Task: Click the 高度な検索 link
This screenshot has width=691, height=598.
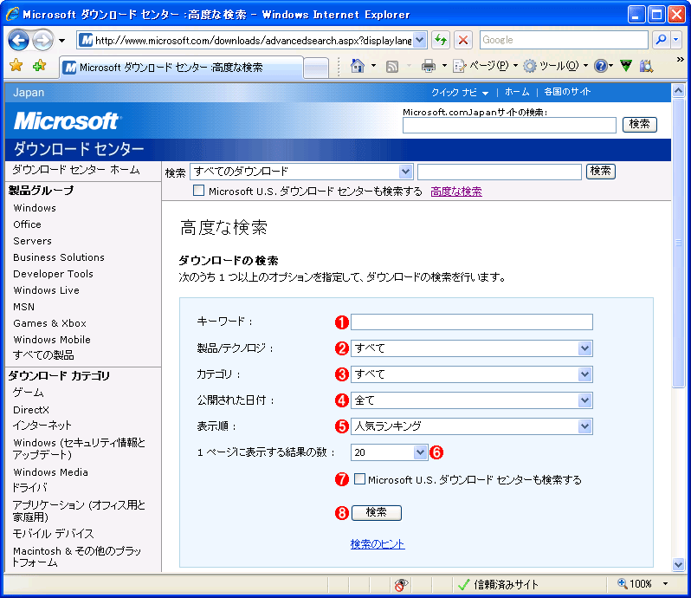Action: [x=456, y=192]
